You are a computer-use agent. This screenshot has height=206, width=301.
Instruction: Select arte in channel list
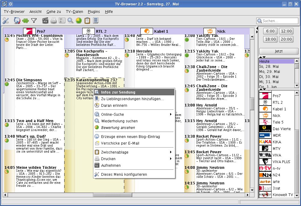pos(276,182)
